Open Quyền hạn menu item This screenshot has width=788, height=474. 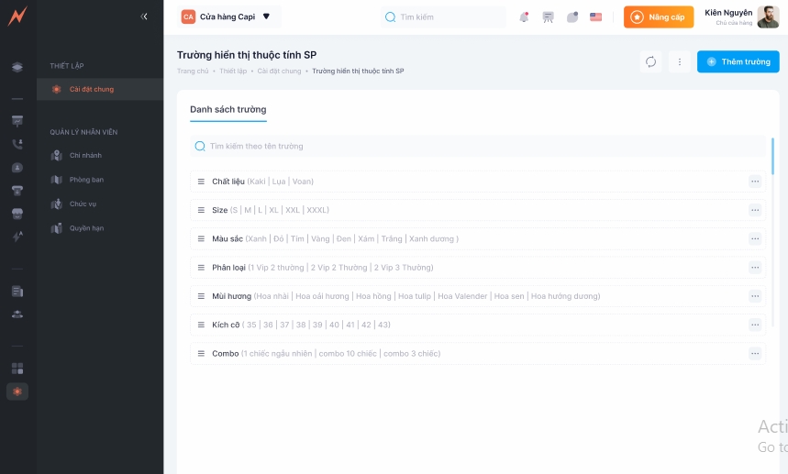[86, 227]
